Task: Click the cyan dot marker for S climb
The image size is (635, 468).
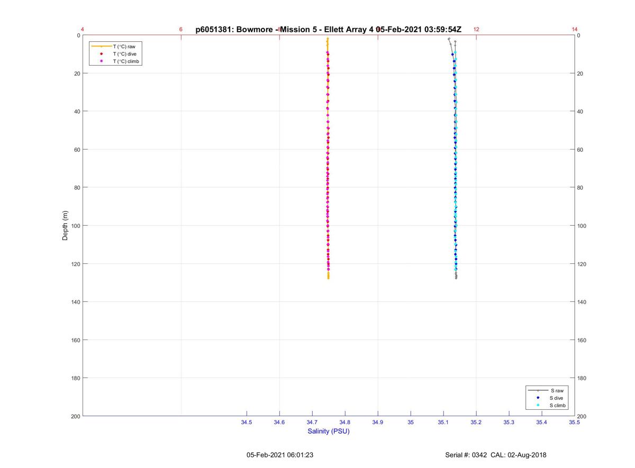Action: click(x=538, y=405)
